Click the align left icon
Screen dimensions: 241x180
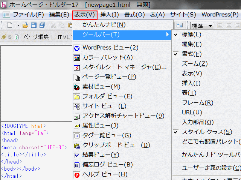220,25
